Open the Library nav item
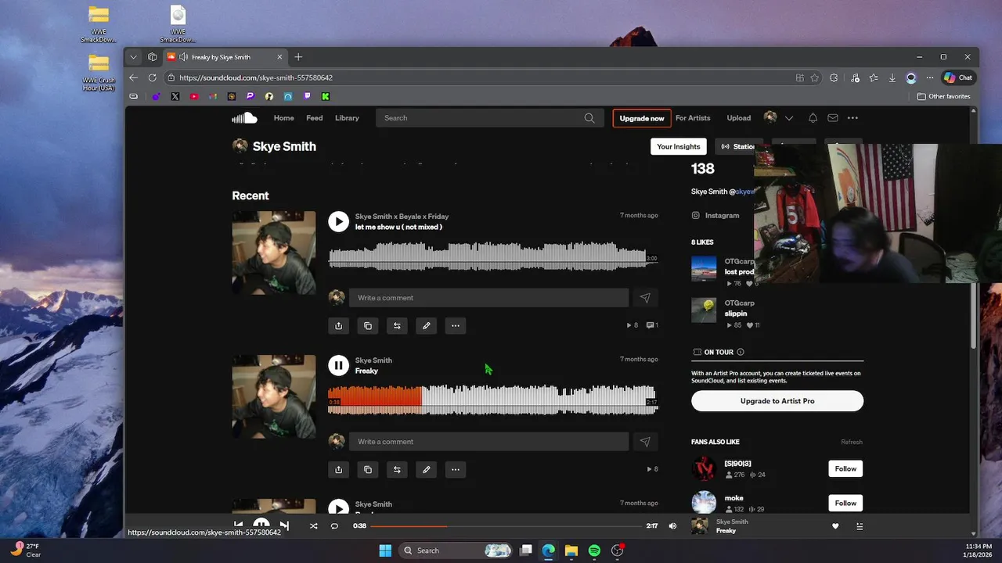The width and height of the screenshot is (1002, 563). point(347,118)
